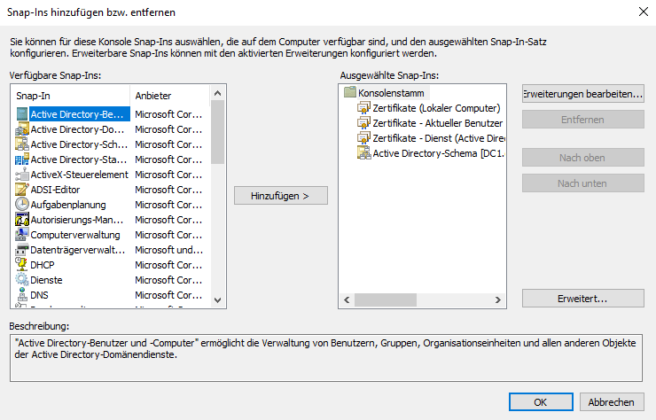Select the Computerverwaltung snap-in icon

(x=22, y=235)
